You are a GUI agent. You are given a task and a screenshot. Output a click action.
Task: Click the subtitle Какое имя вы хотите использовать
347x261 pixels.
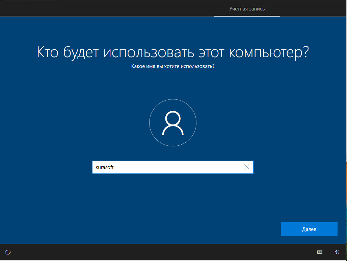pos(173,66)
